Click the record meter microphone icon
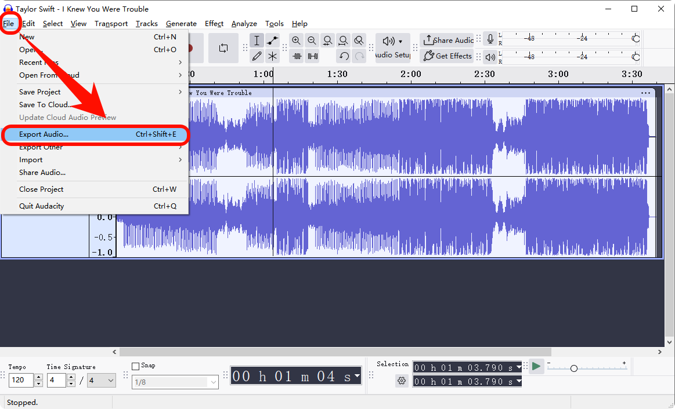This screenshot has width=675, height=409. pyautogui.click(x=490, y=39)
